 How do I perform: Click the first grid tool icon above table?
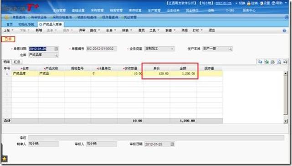coord(260,62)
